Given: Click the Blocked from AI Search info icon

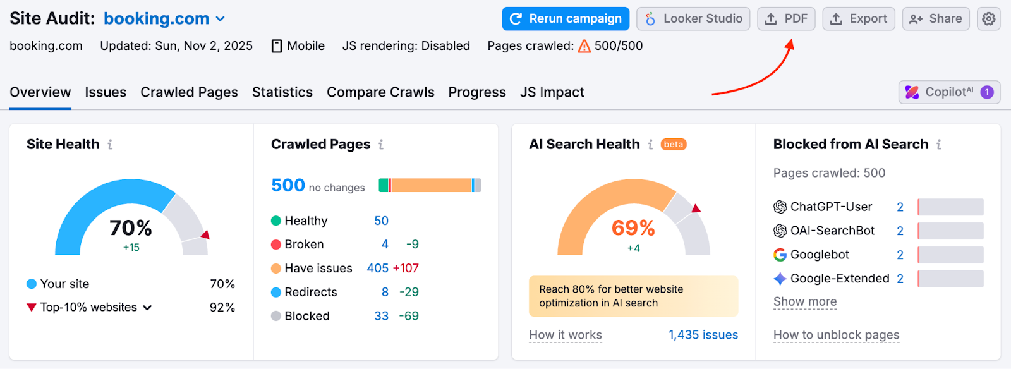Looking at the screenshot, I should (x=939, y=145).
